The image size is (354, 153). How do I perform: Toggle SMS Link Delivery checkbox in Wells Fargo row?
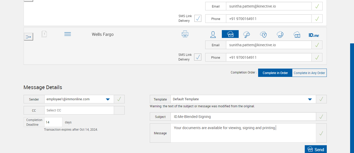point(198,57)
